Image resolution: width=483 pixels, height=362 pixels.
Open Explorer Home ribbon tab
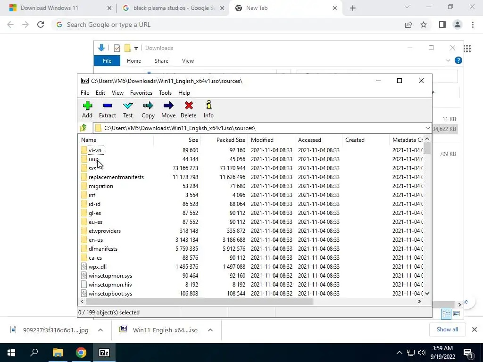coord(133,61)
